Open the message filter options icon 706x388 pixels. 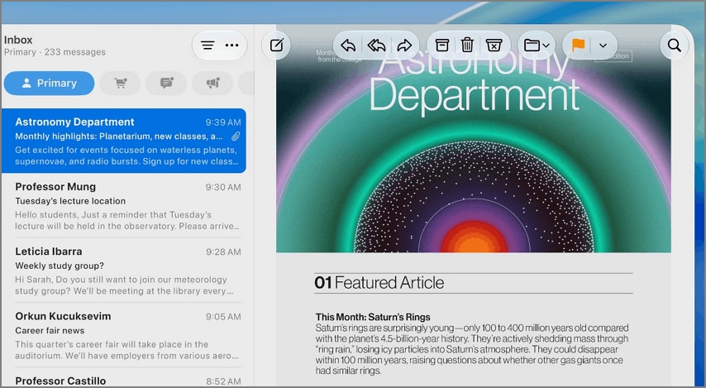pos(208,46)
